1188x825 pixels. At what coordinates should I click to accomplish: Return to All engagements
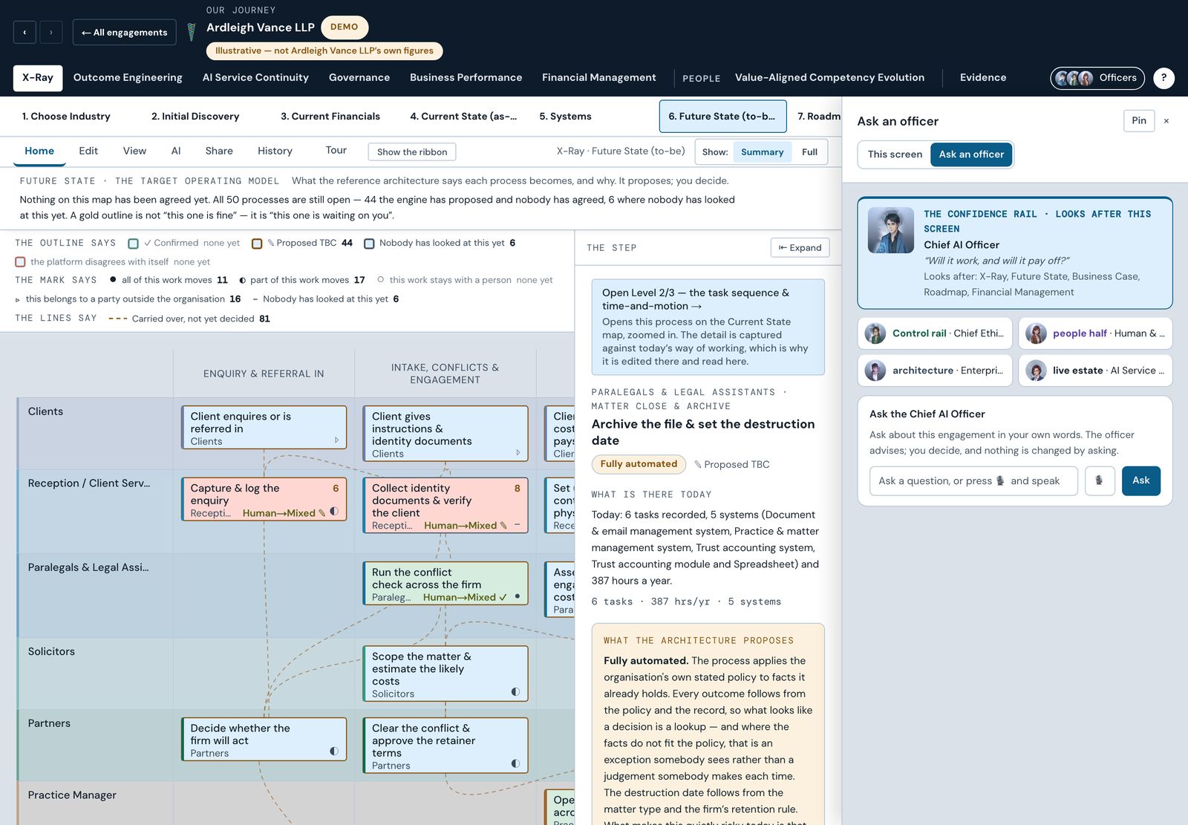coord(125,32)
